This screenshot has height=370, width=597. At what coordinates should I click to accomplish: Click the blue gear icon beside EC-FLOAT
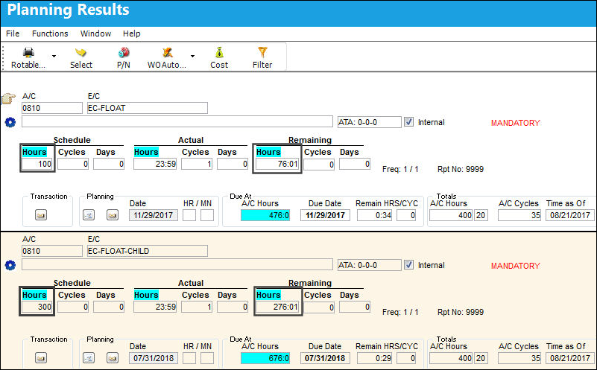(10, 122)
